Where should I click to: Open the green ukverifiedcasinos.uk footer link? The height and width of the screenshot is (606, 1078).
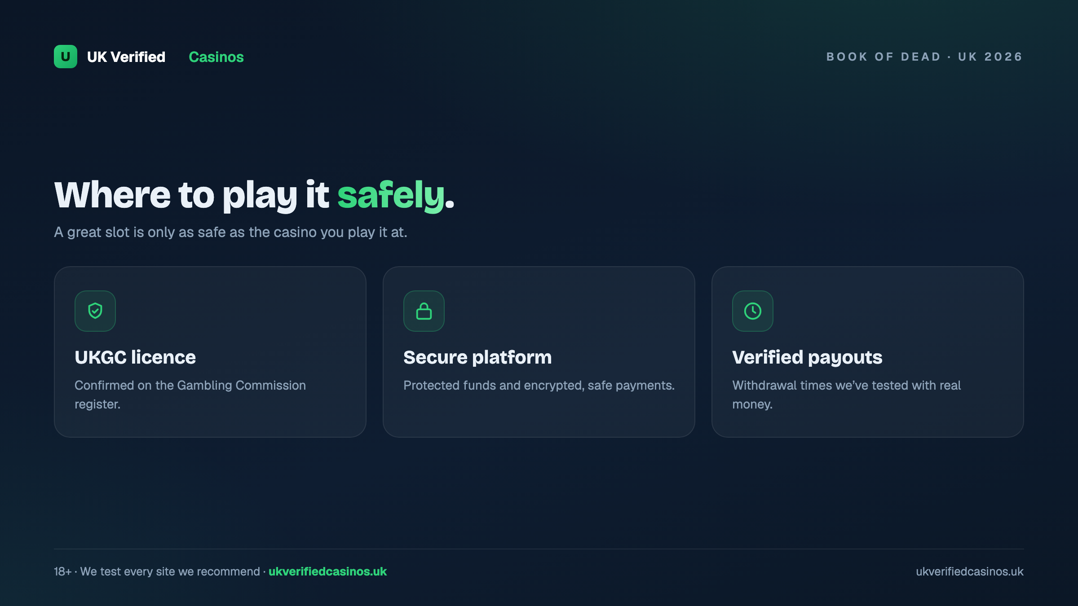(x=327, y=571)
